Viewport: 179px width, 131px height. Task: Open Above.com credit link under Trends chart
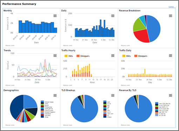(x=10, y=85)
